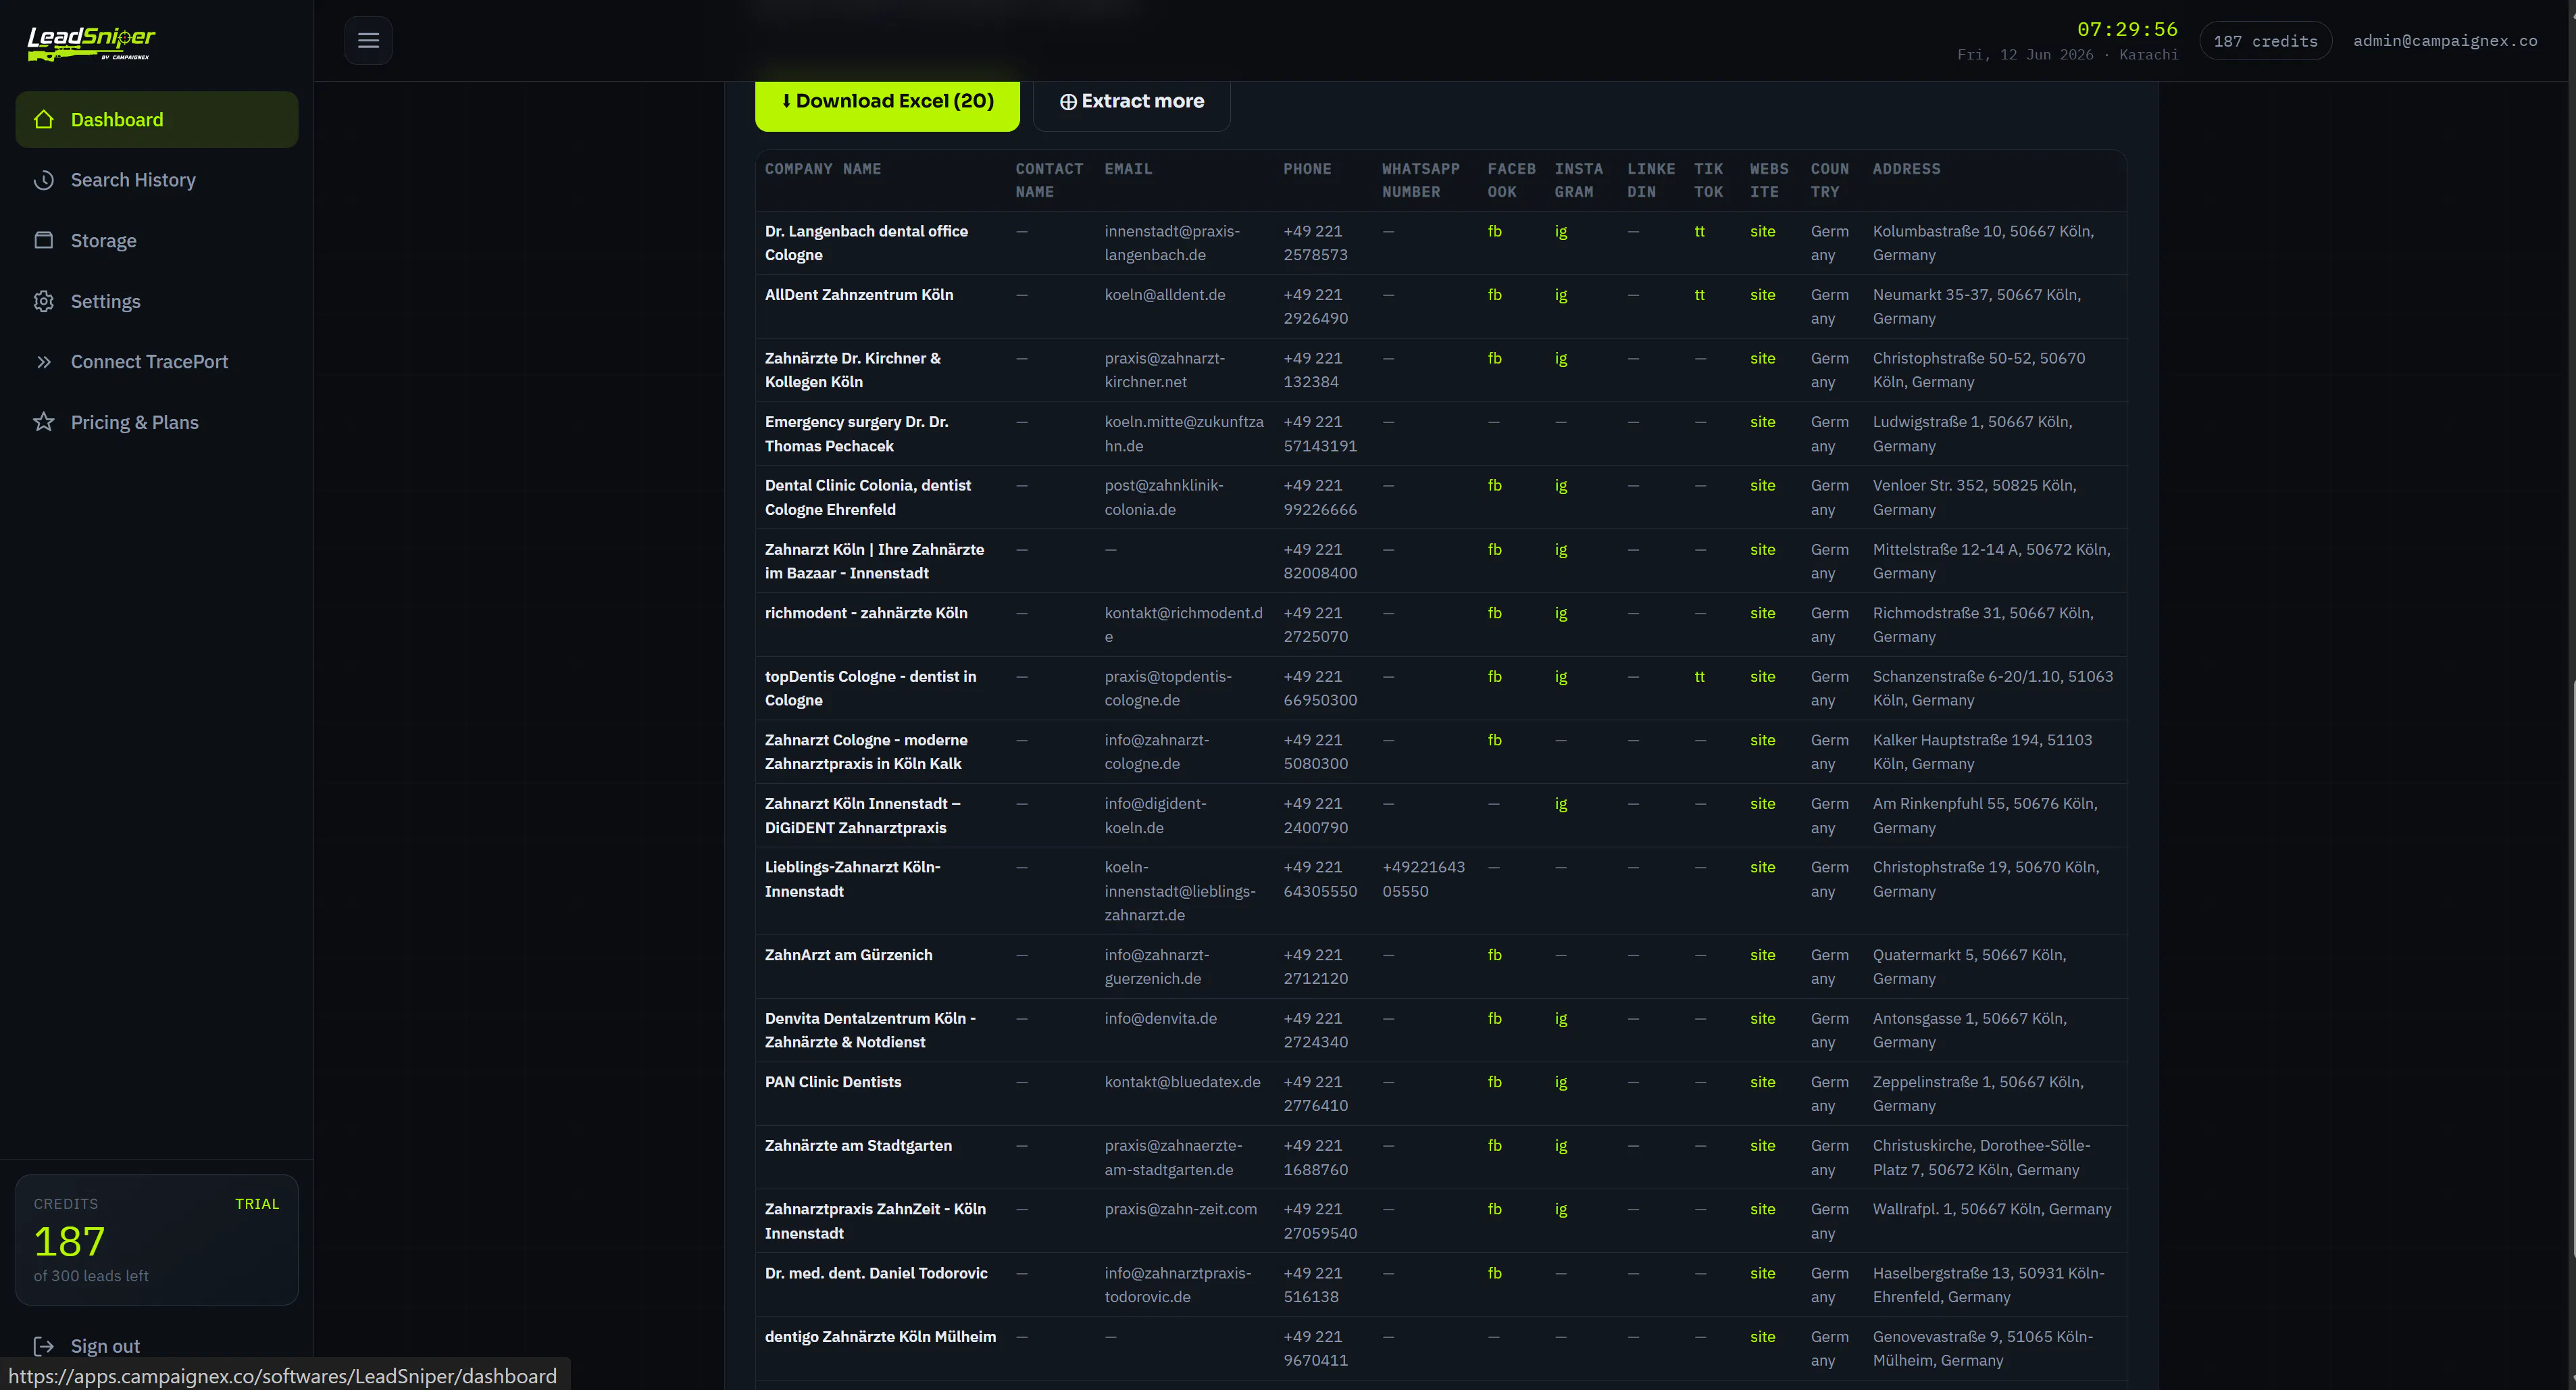
Task: Click the 187 credits badge in header
Action: 2265,41
